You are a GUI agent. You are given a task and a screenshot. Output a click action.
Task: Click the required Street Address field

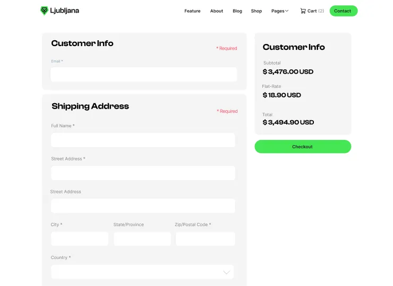143,173
